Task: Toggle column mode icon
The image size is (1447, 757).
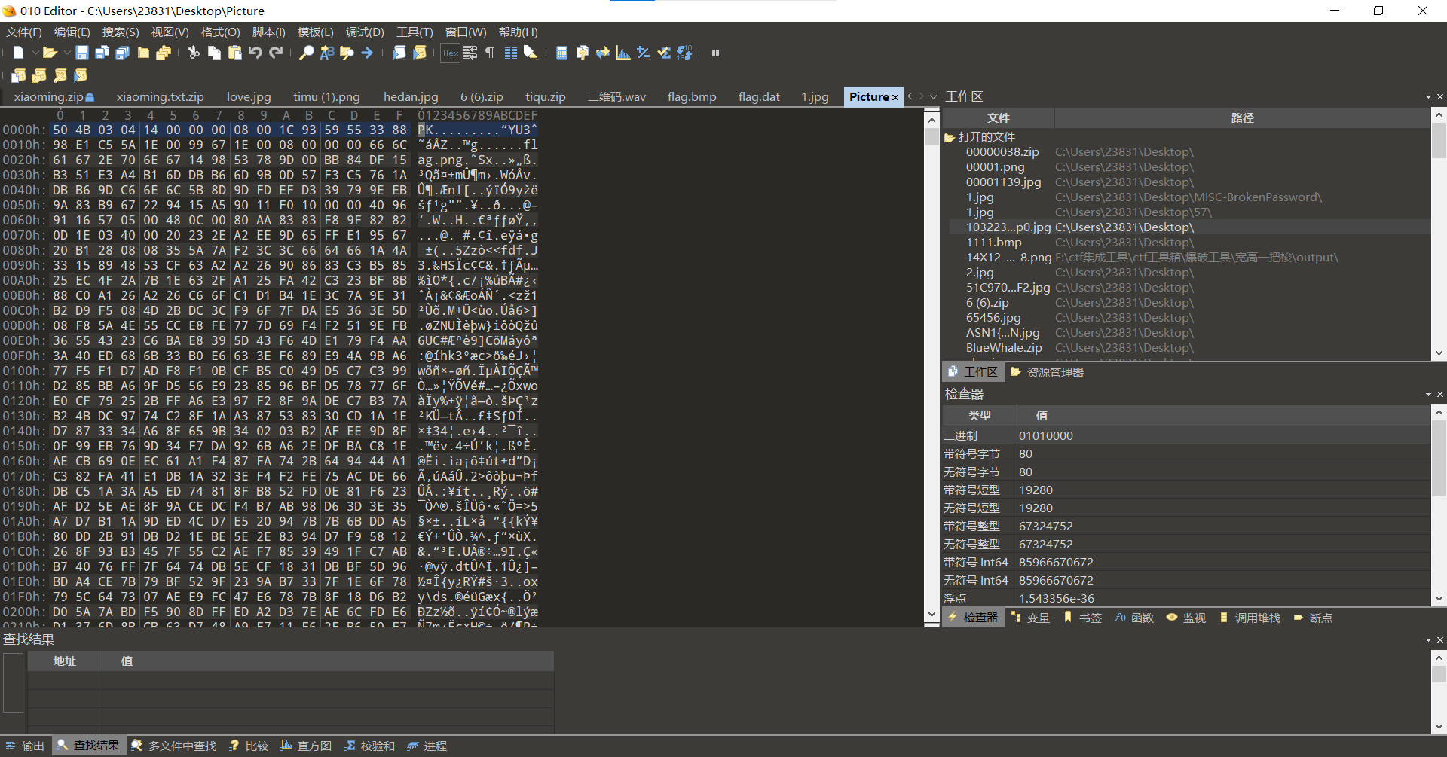Action: tap(511, 53)
